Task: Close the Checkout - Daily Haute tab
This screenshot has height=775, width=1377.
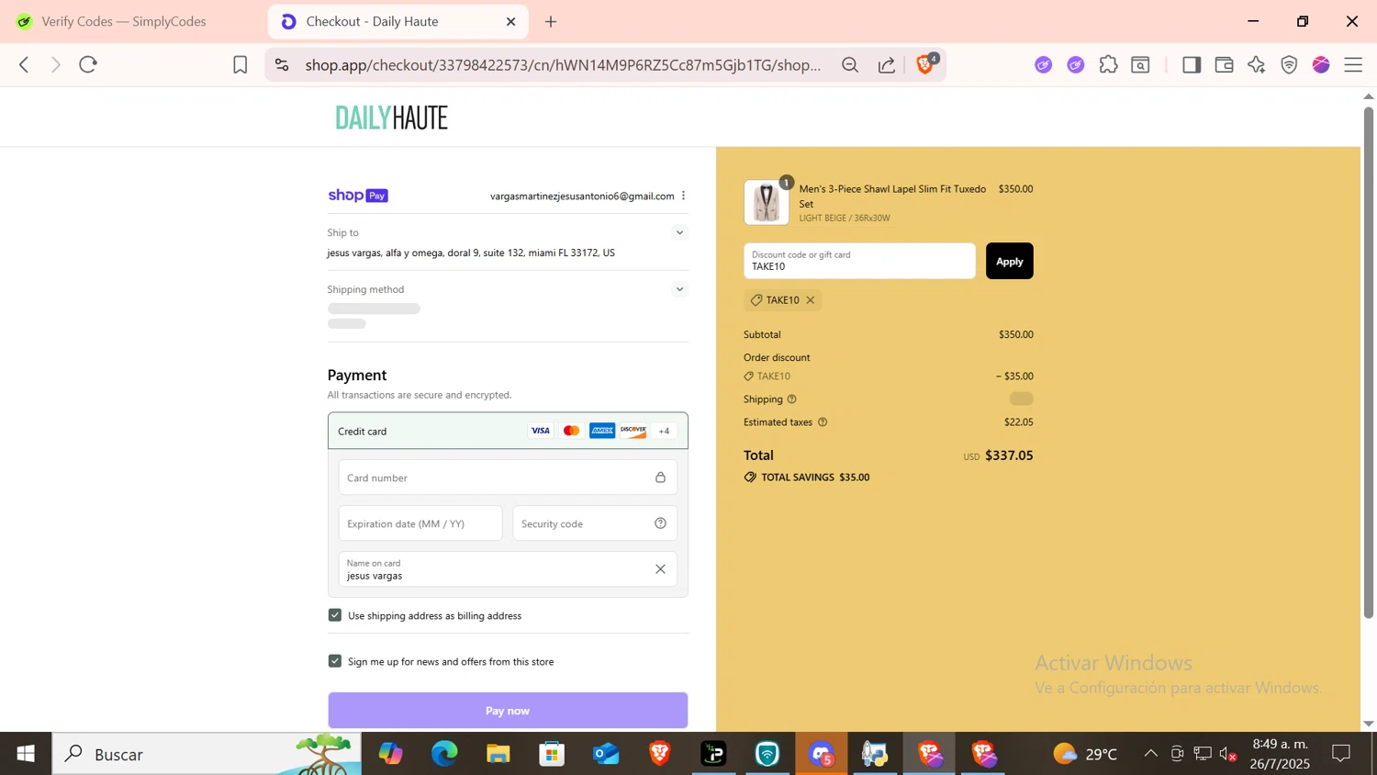Action: (511, 21)
